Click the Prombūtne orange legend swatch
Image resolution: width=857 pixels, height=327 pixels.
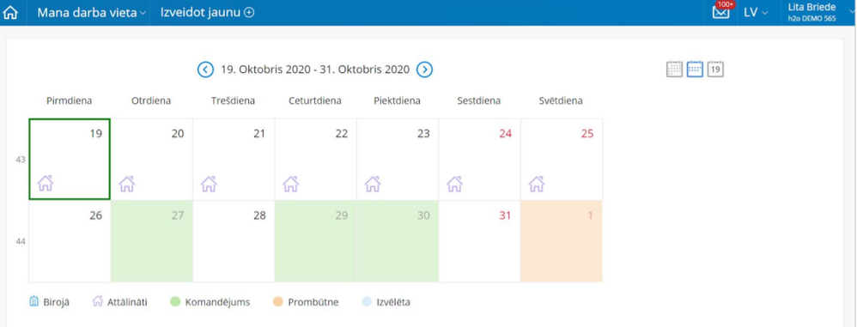point(277,301)
